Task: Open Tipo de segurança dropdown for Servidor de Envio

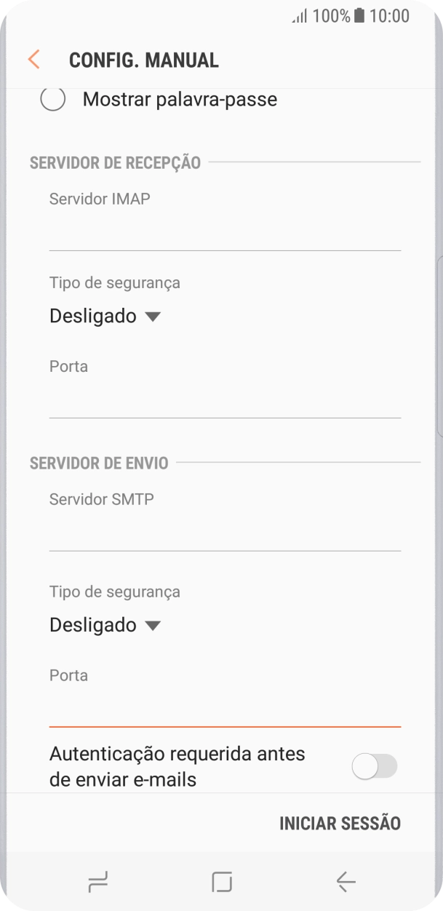Action: (105, 625)
